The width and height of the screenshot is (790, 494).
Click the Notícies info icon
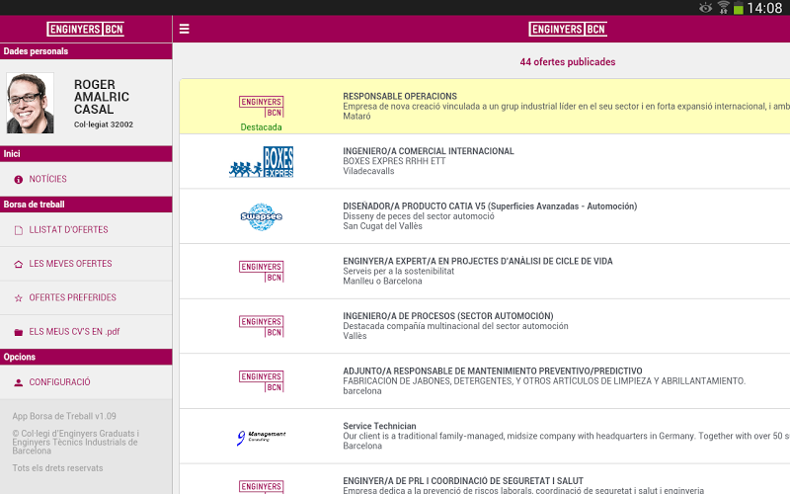pos(19,180)
